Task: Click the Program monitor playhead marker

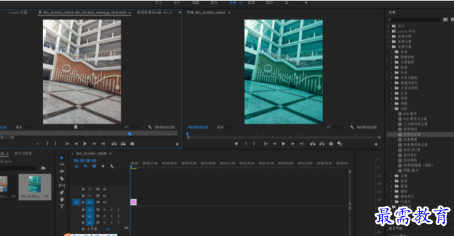Action: pyautogui.click(x=188, y=134)
